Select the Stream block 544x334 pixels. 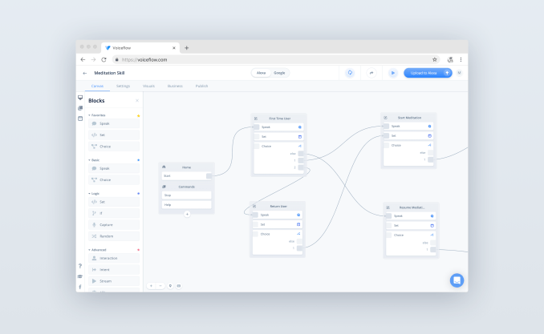[x=114, y=281]
